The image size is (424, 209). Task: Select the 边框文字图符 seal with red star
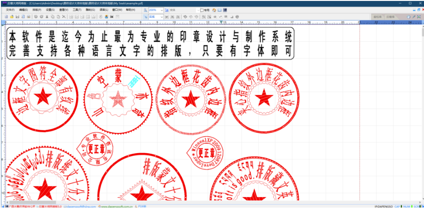[43, 97]
